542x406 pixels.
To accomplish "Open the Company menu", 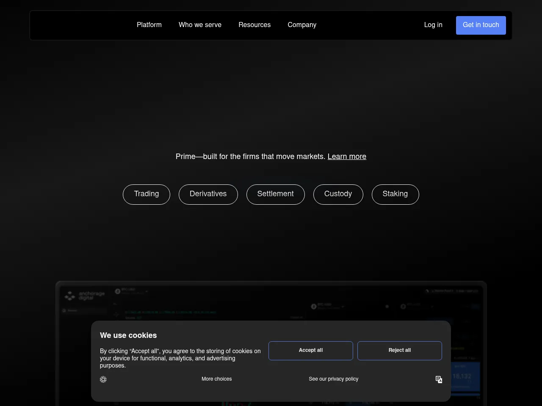I will (x=302, y=25).
